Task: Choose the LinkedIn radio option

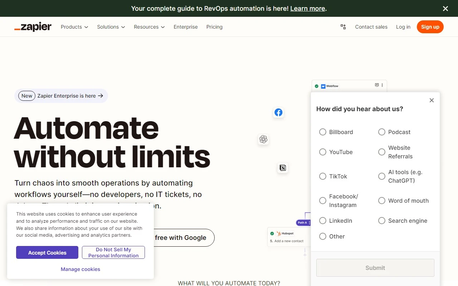Action: click(x=323, y=221)
